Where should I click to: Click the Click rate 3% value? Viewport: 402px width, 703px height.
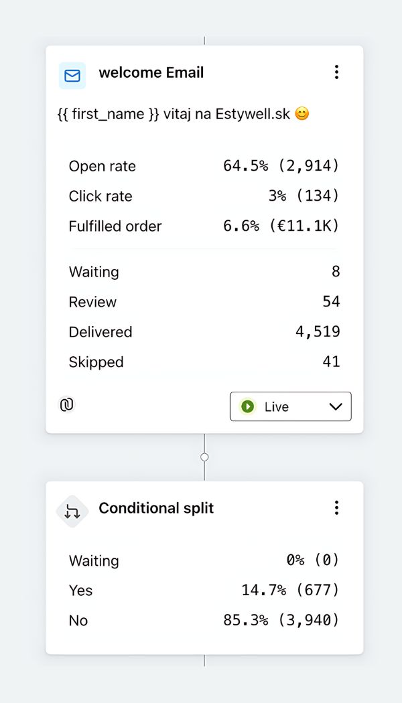303,196
